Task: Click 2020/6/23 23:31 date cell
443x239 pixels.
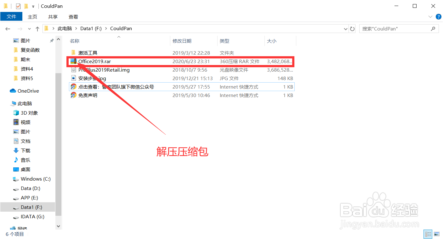Action: [191, 61]
